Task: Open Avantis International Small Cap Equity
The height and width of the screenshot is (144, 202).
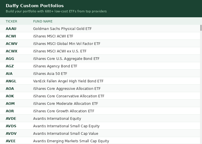Action: (66, 126)
